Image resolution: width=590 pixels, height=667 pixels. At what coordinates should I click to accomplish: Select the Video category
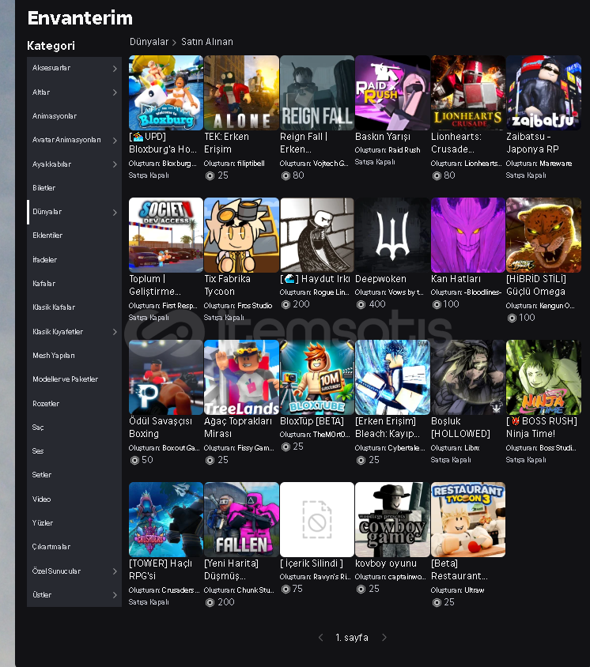[x=74, y=499]
